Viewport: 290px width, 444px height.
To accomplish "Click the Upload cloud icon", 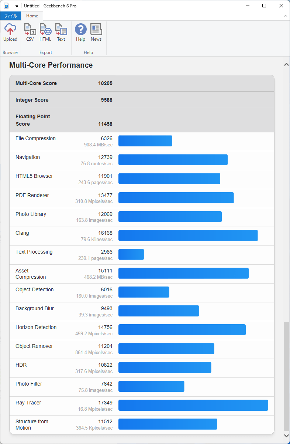I will point(10,30).
